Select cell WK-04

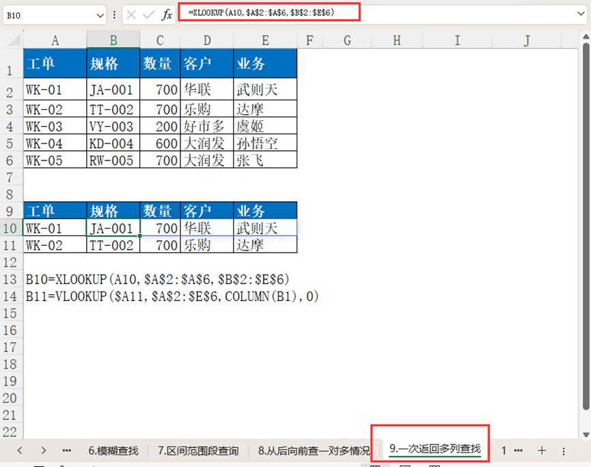pos(55,143)
